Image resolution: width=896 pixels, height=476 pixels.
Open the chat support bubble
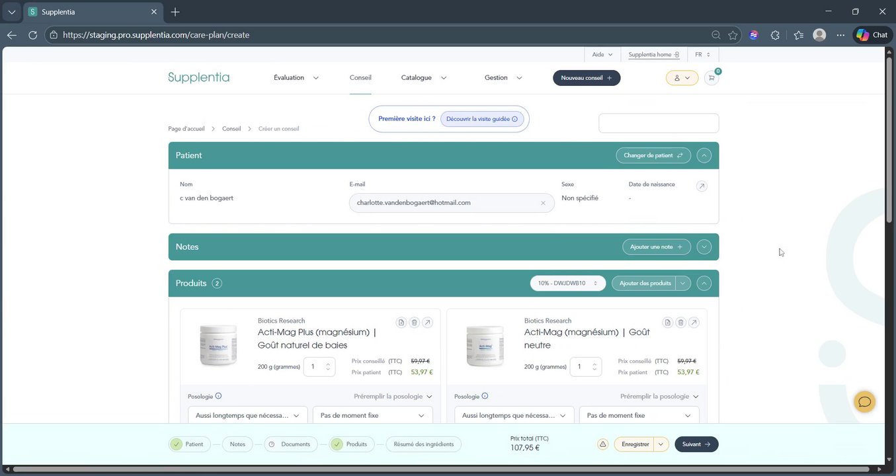(864, 401)
